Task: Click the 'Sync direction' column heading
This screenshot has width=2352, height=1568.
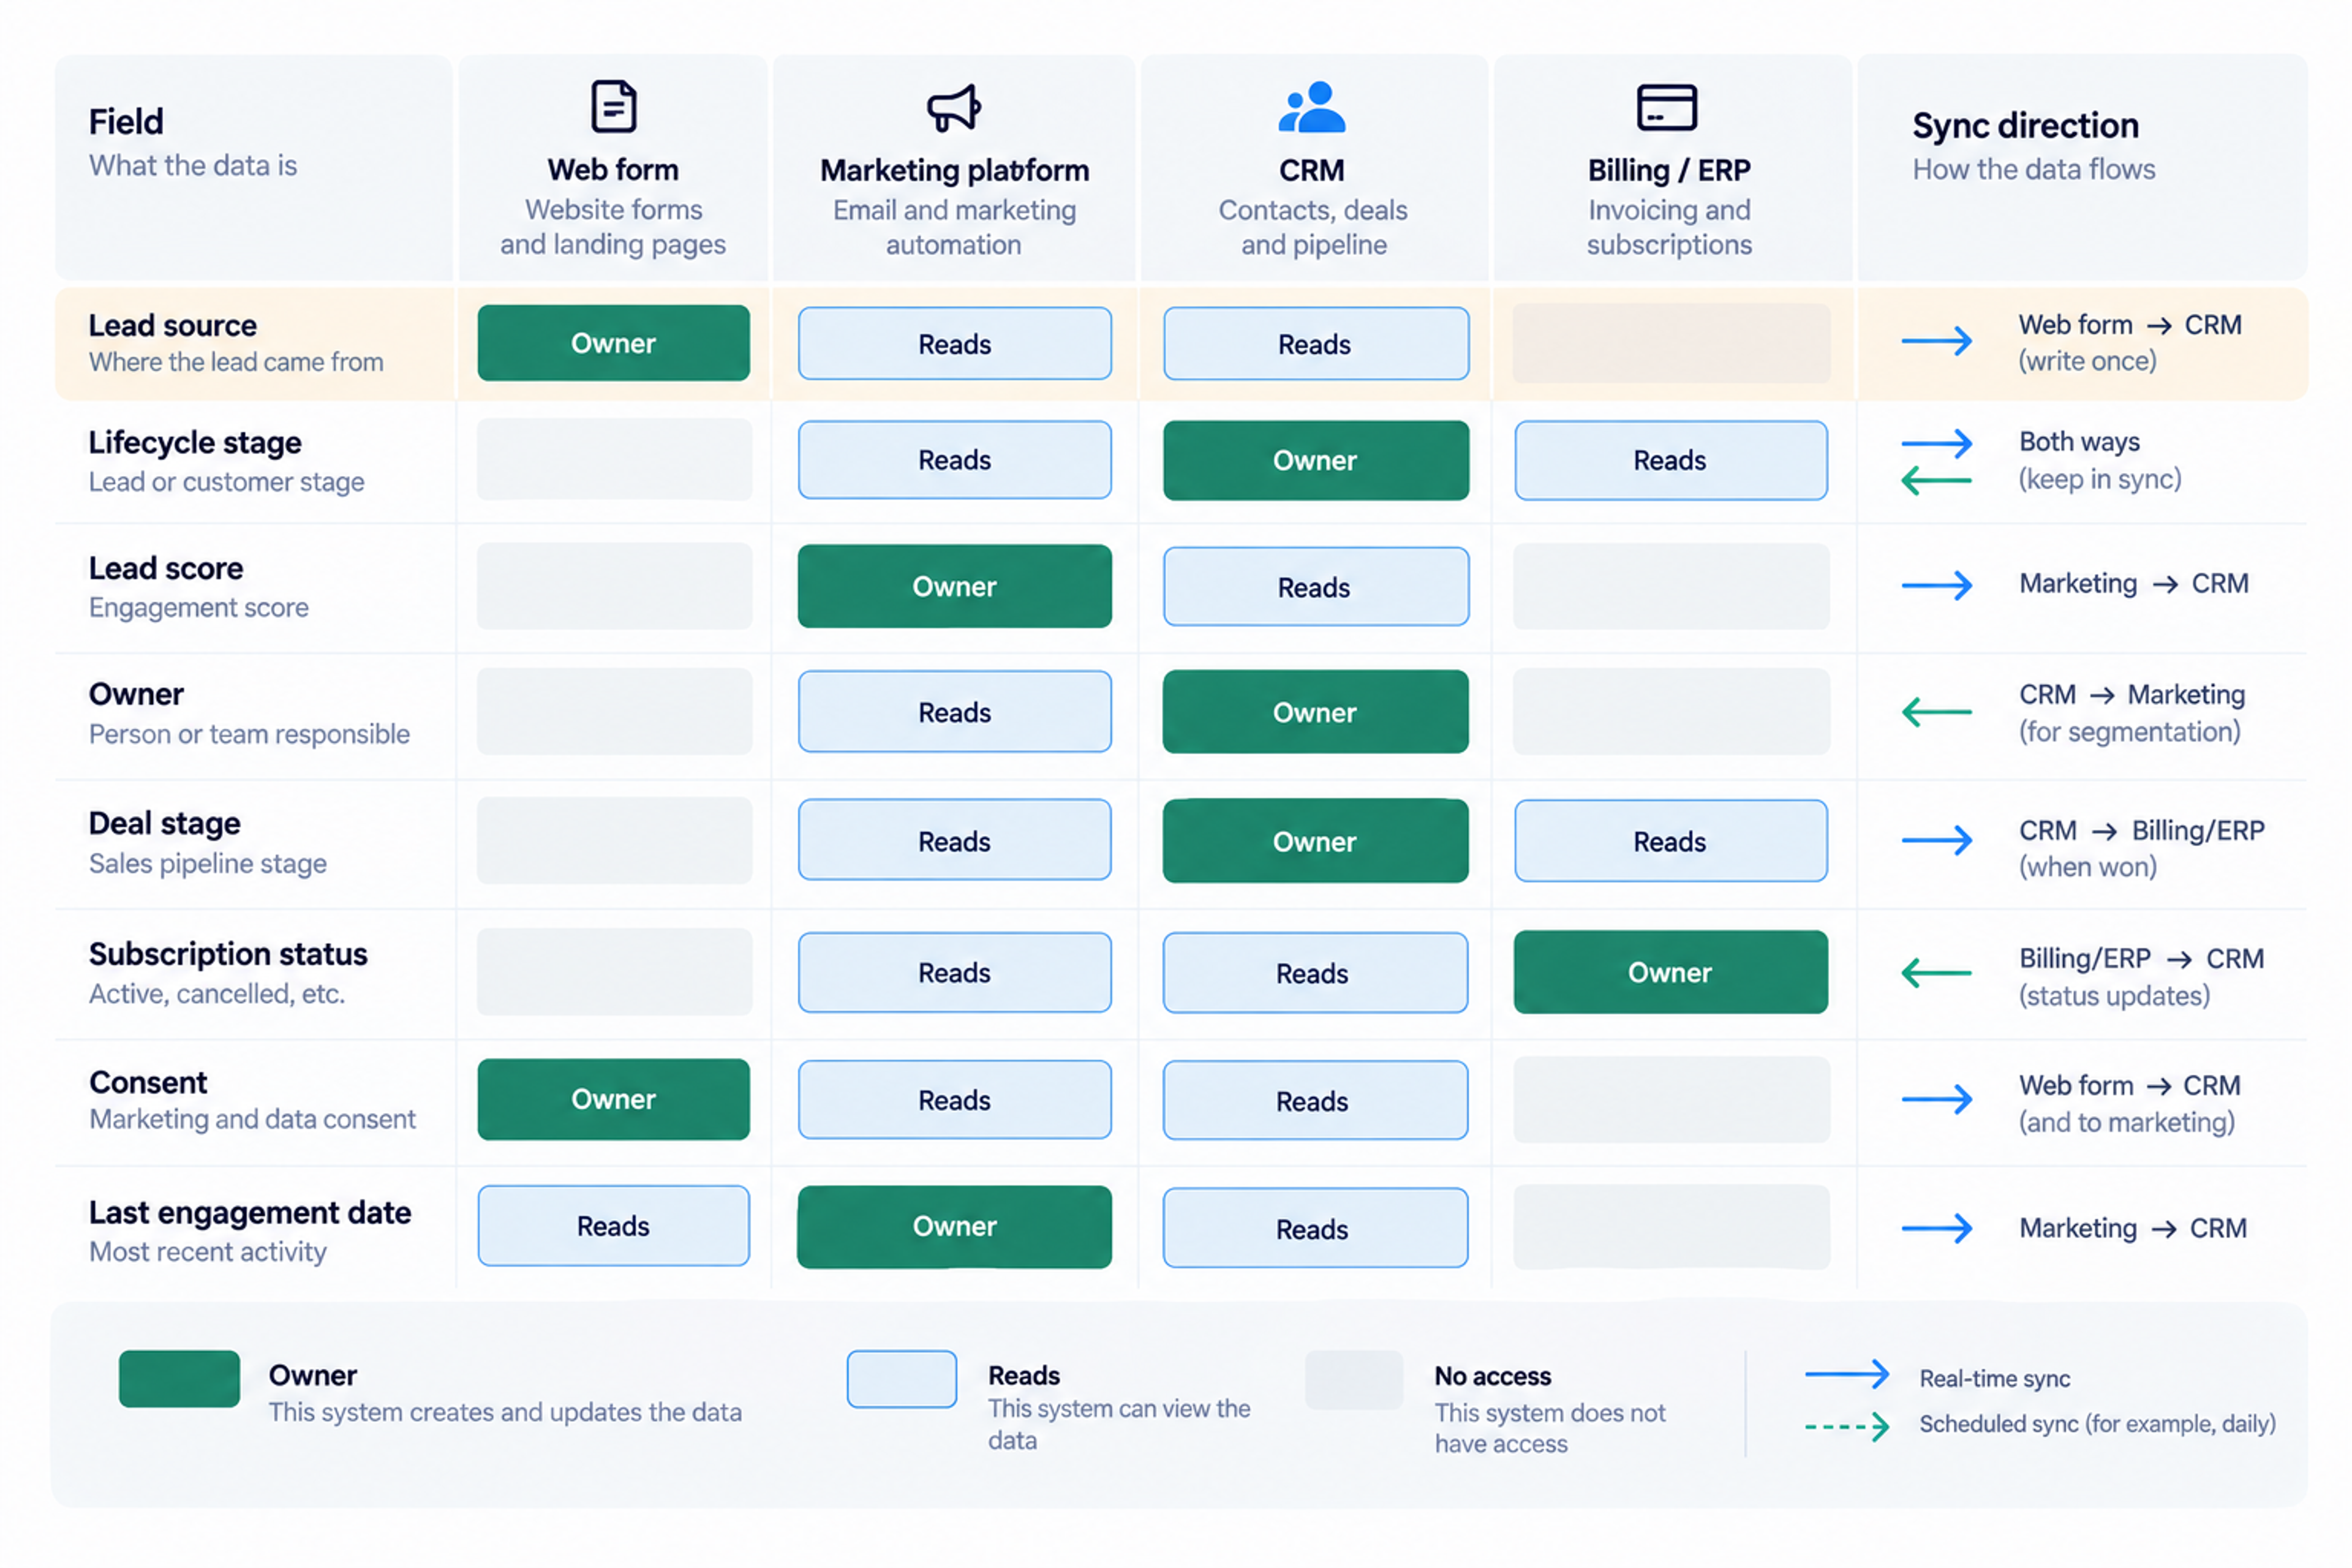Action: click(x=2025, y=126)
